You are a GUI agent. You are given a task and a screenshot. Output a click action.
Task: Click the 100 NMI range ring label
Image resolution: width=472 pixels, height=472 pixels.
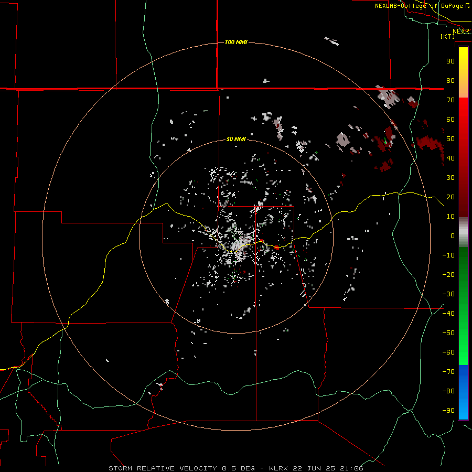pyautogui.click(x=236, y=42)
